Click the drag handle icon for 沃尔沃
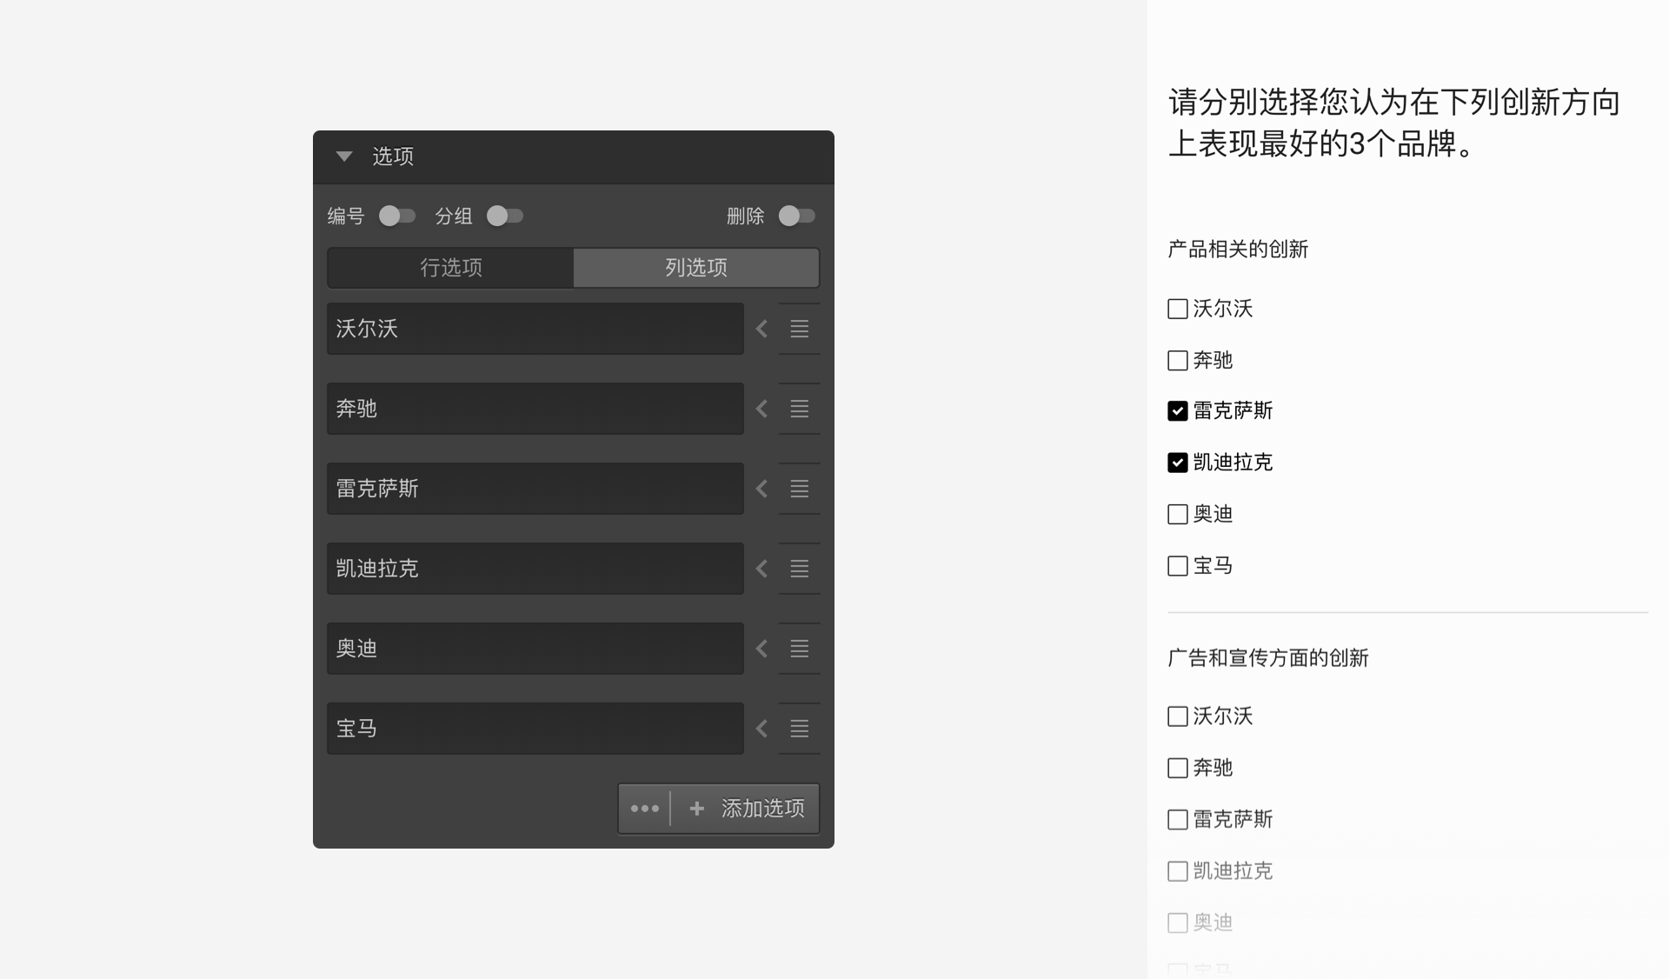The width and height of the screenshot is (1669, 979). [x=800, y=329]
